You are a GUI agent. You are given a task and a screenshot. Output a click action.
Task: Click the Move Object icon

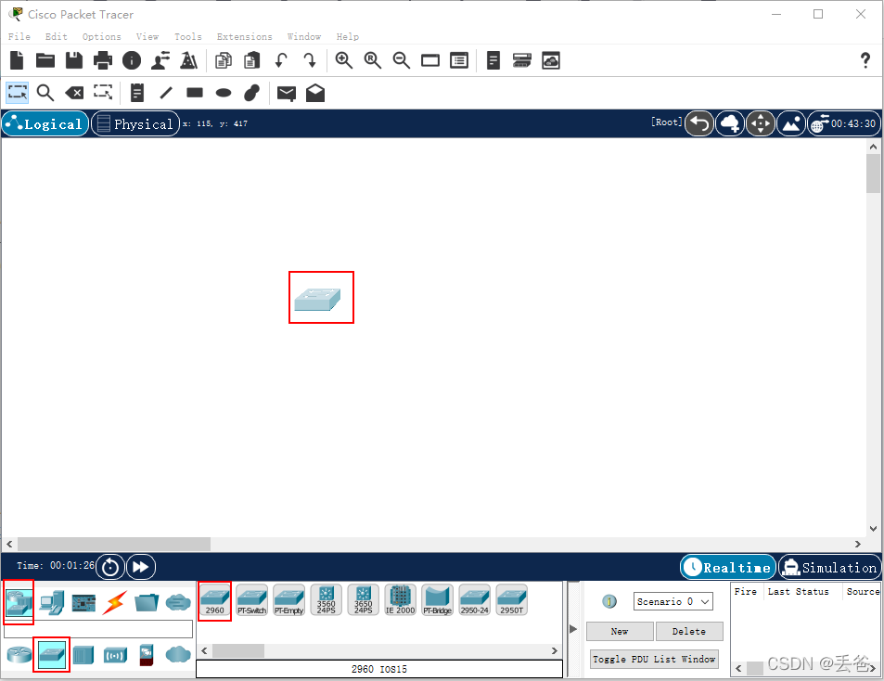(x=761, y=123)
